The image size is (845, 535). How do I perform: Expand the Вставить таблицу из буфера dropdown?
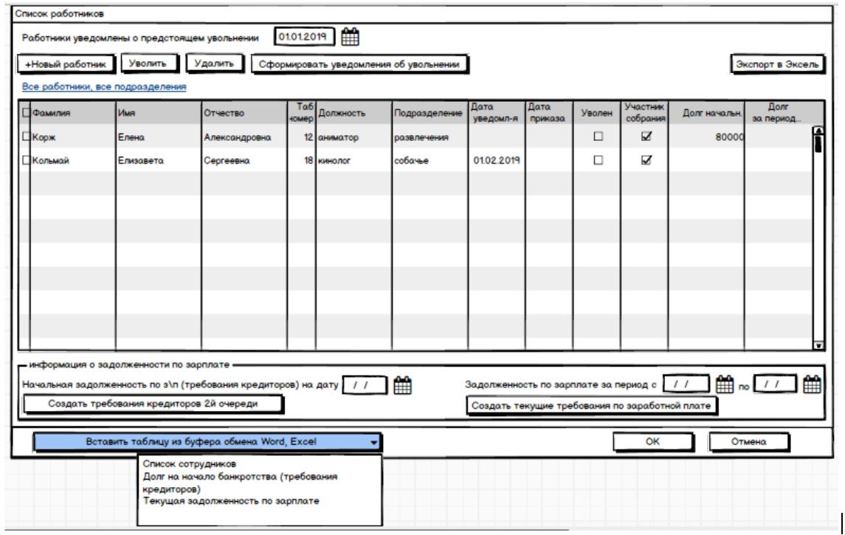pos(374,443)
